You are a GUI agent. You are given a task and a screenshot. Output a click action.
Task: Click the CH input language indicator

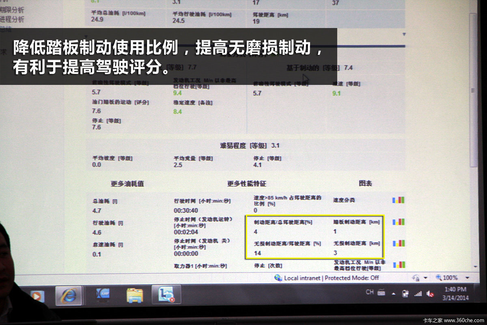tap(370, 292)
